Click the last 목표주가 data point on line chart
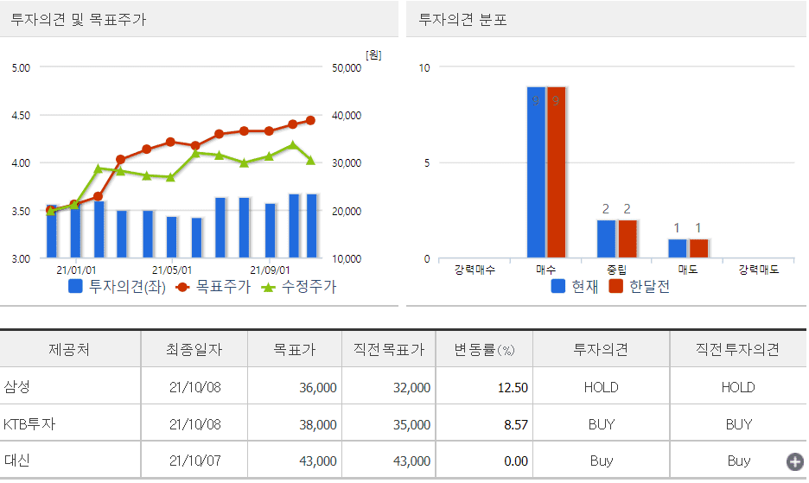This screenshot has height=483, width=809. (310, 121)
